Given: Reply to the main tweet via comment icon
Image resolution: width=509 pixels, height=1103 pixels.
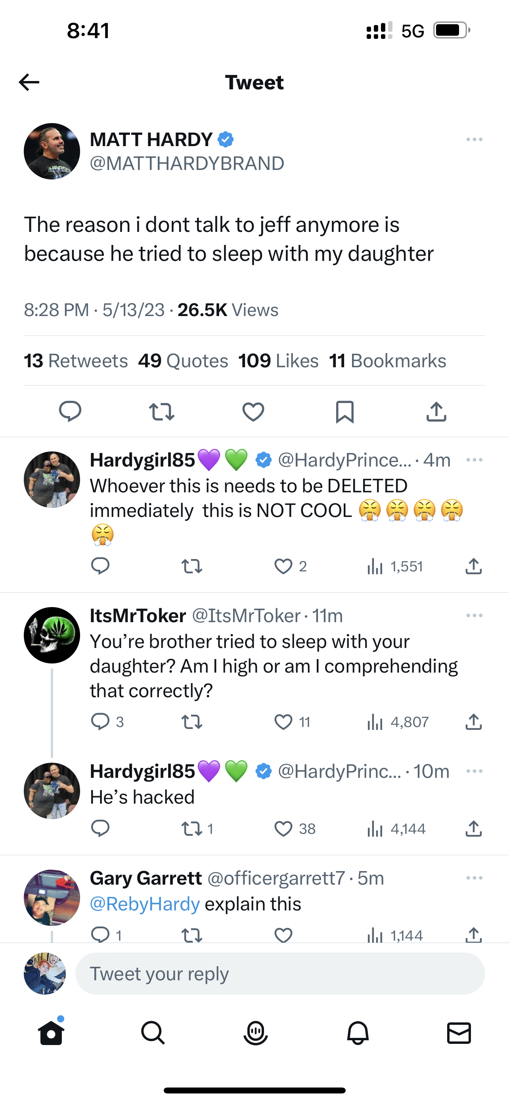Looking at the screenshot, I should coord(70,412).
